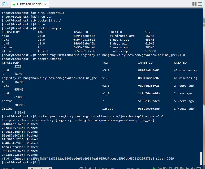The image size is (205, 169).
Task: Click 'latest' tag in the first listing
Action: pyautogui.click(x=43, y=51)
